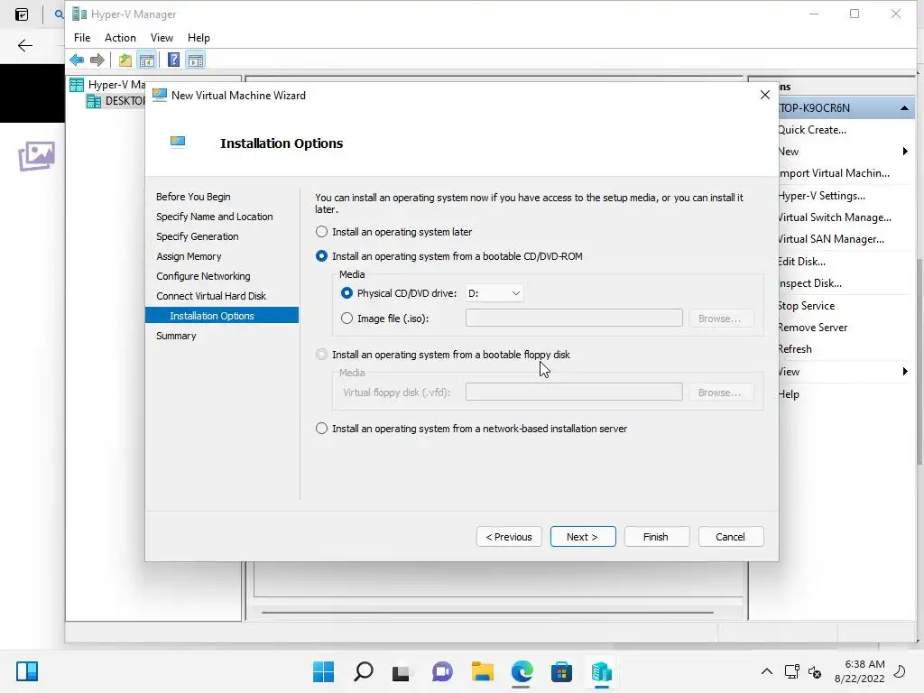Click Stop Service action
Screen dimensions: 924x693
806,306
